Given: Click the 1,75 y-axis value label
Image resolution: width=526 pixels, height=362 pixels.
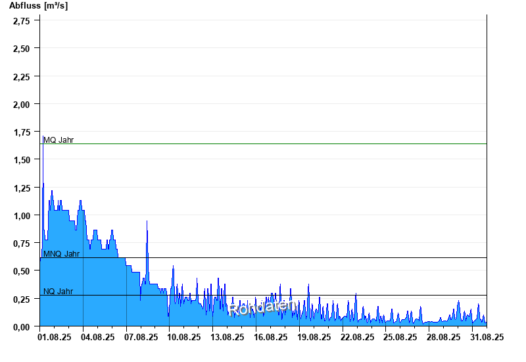Looking at the screenshot, I should pos(21,132).
